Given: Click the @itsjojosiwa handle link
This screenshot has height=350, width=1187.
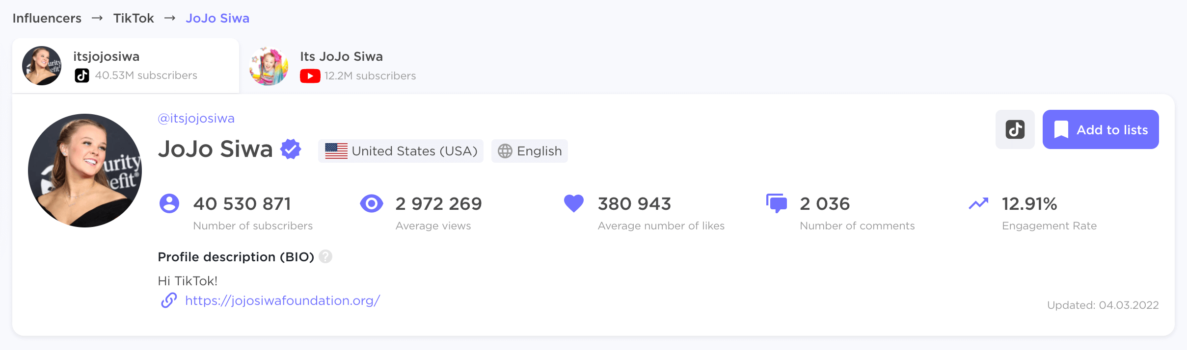Looking at the screenshot, I should click(x=196, y=118).
